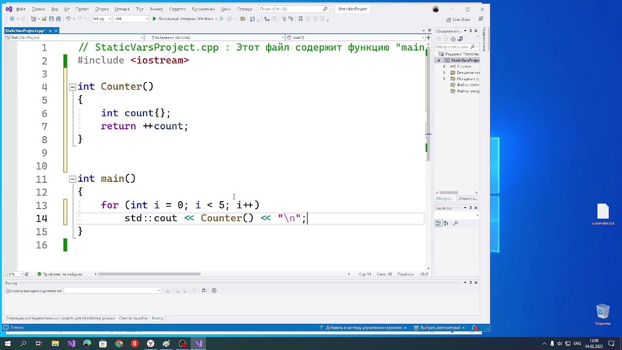The width and height of the screenshot is (622, 350).
Task: Click Start Without Debugging outlined play icon
Action: point(222,19)
